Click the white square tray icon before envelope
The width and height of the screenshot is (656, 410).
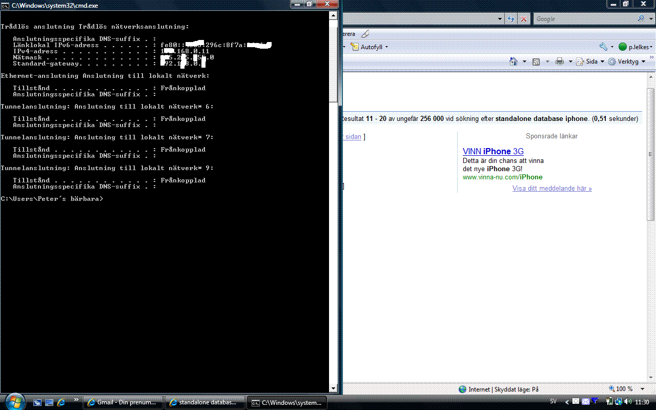click(576, 402)
